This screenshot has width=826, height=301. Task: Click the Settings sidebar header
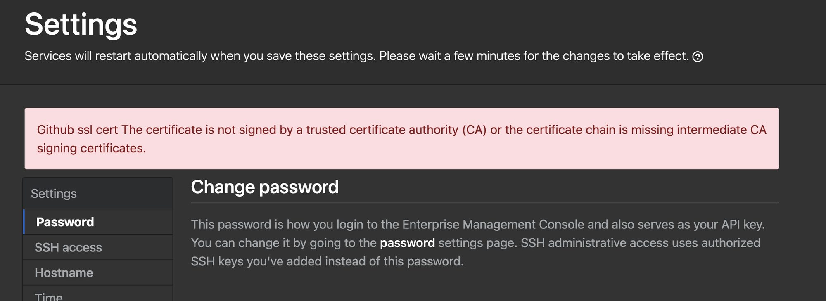coord(54,194)
